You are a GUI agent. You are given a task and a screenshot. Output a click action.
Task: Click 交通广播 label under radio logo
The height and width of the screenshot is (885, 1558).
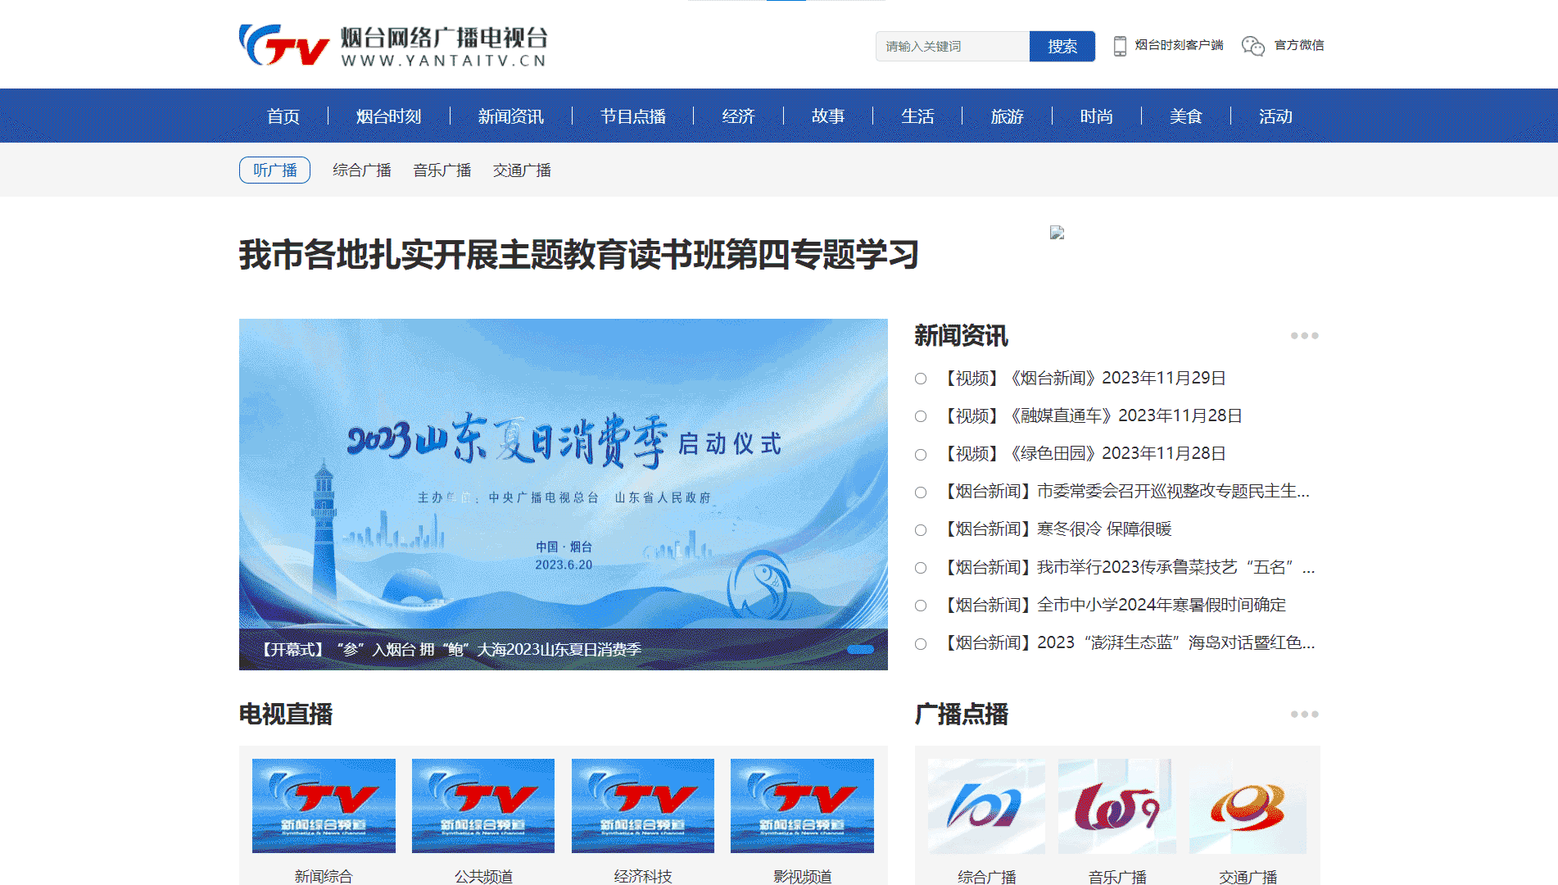coord(1248,877)
